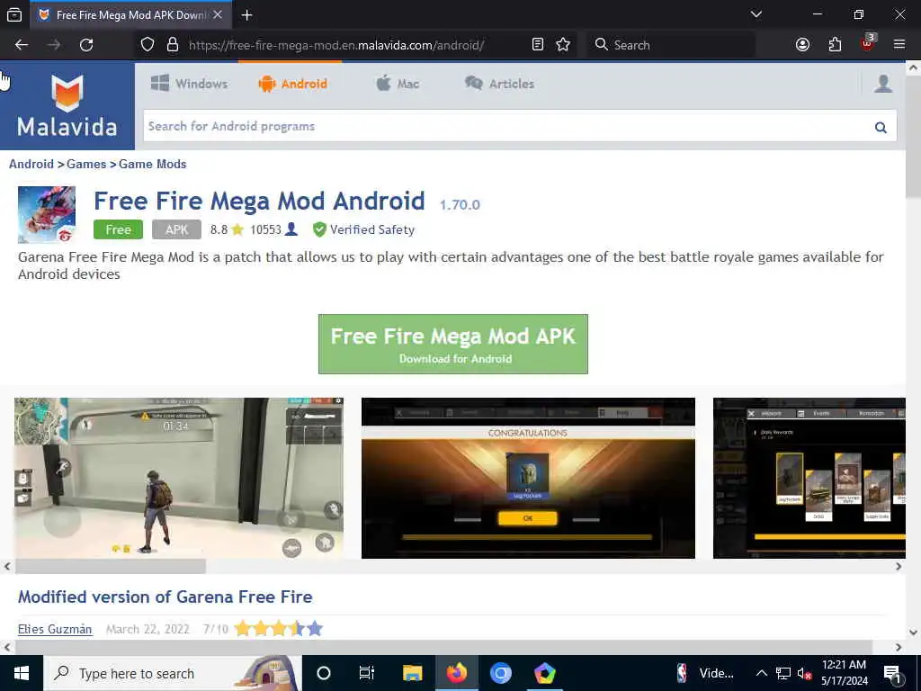Image resolution: width=921 pixels, height=691 pixels.
Task: Open the gameplay character screenshot
Action: coord(179,478)
